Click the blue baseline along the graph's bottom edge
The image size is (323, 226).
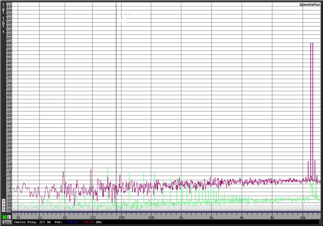pos(166,212)
